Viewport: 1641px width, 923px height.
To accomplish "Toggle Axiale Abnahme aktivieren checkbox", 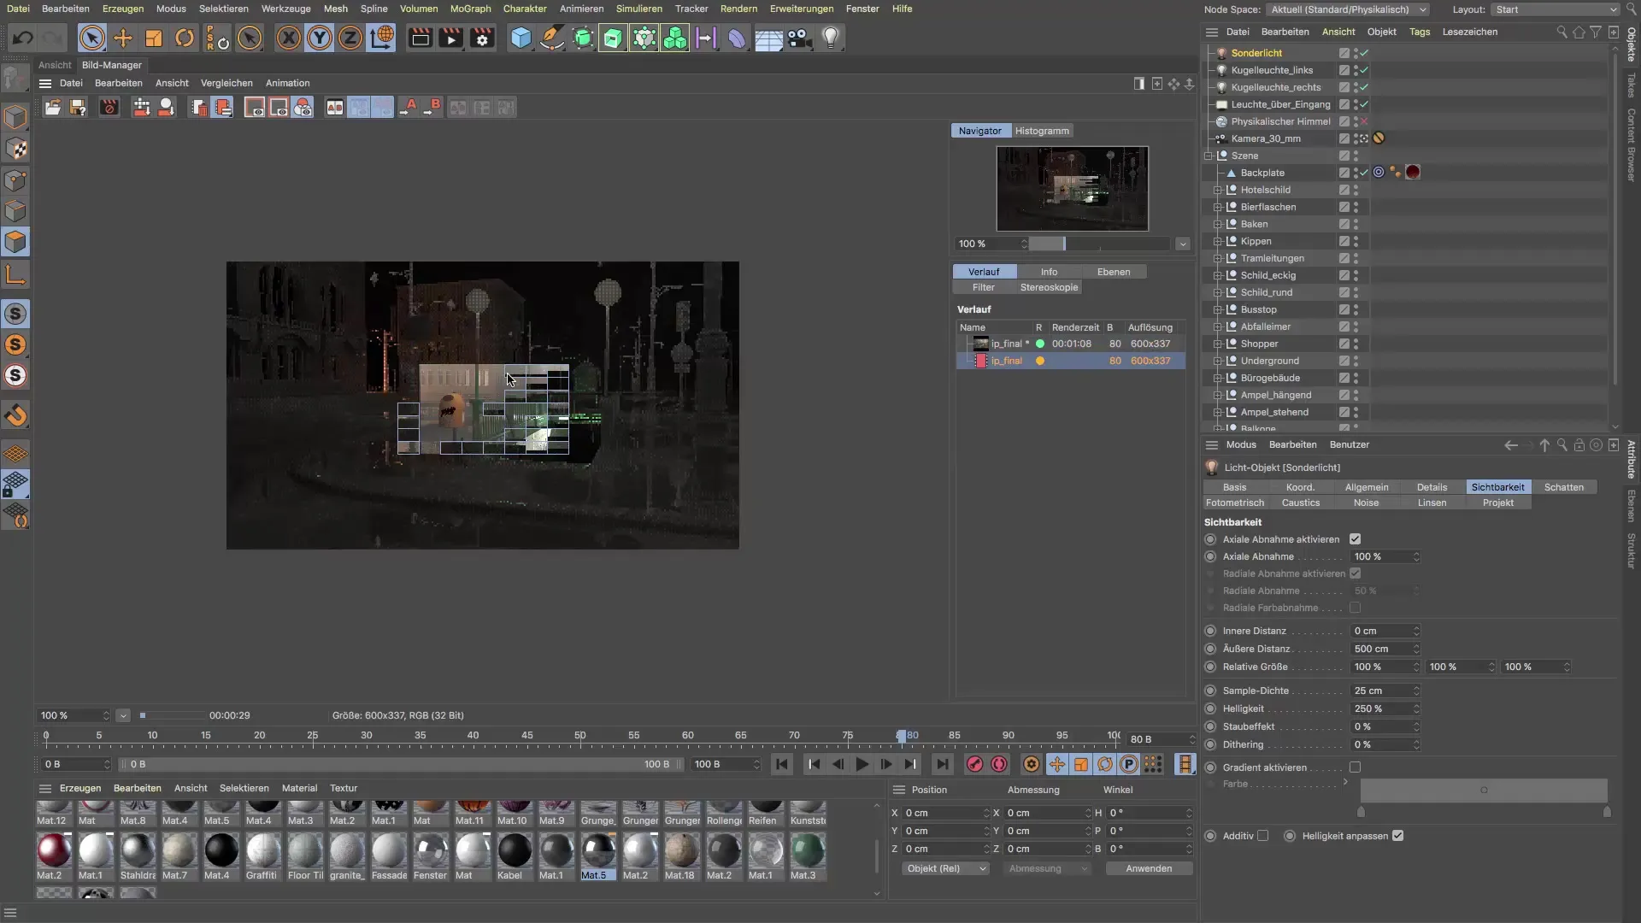I will pos(1355,539).
